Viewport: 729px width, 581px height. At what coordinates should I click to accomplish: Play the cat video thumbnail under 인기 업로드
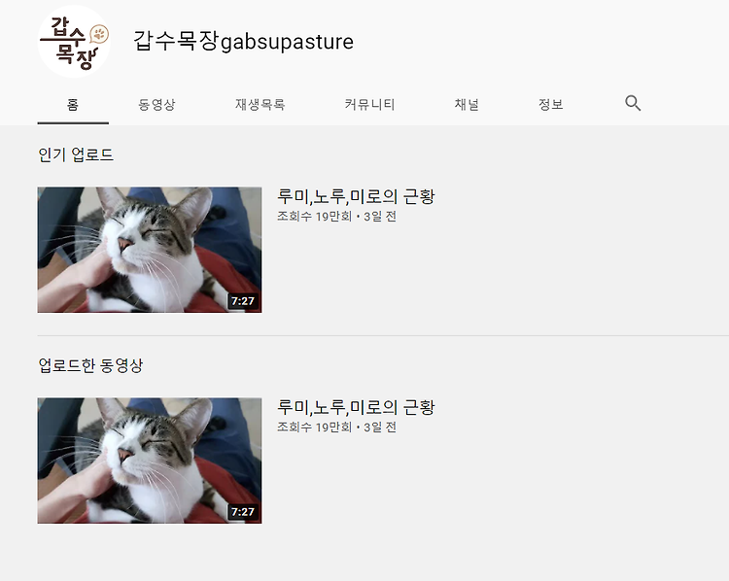(150, 250)
